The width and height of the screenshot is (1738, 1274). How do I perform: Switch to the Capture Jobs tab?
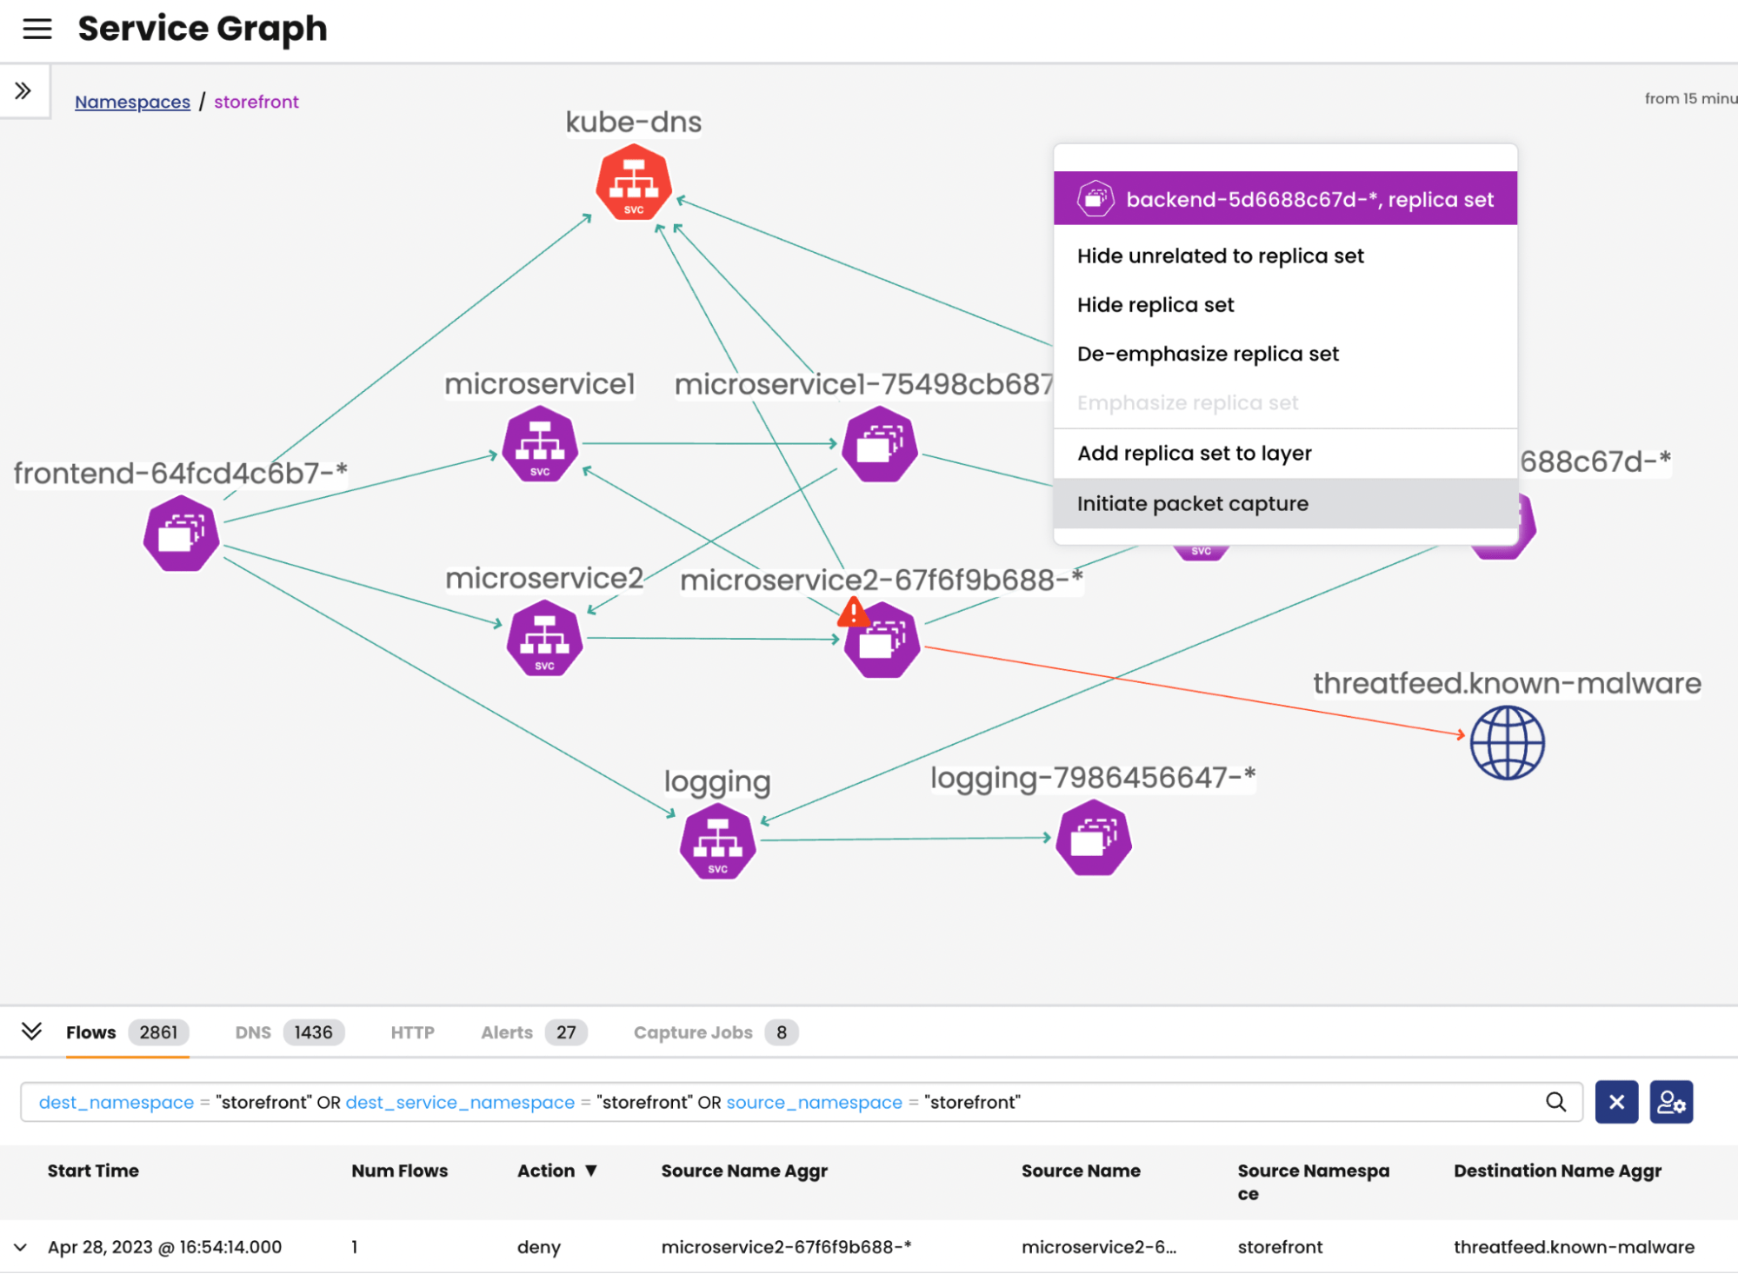716,1032
